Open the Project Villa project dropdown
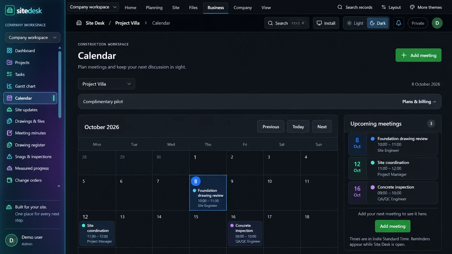The width and height of the screenshot is (452, 254). (x=107, y=84)
